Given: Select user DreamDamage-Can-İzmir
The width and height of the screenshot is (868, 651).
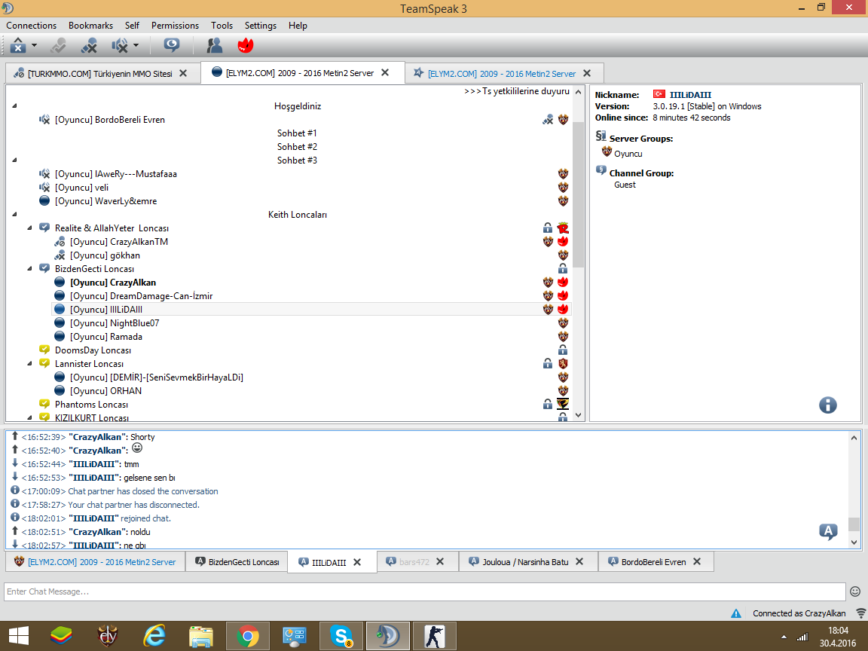Looking at the screenshot, I should point(141,296).
